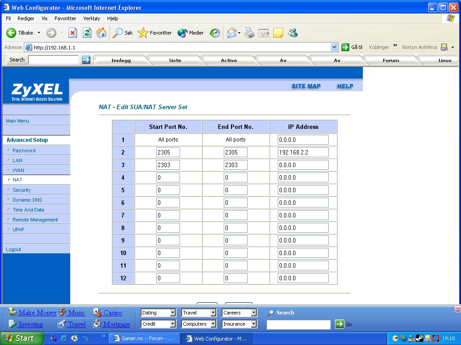Click the Remote Management link
Viewport: 461px width, 345px height.
35,220
